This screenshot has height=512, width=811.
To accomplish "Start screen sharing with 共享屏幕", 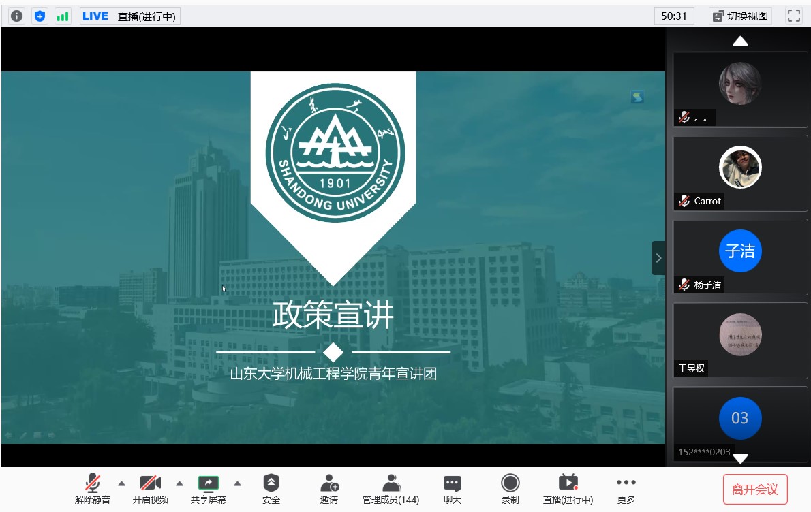I will [209, 489].
